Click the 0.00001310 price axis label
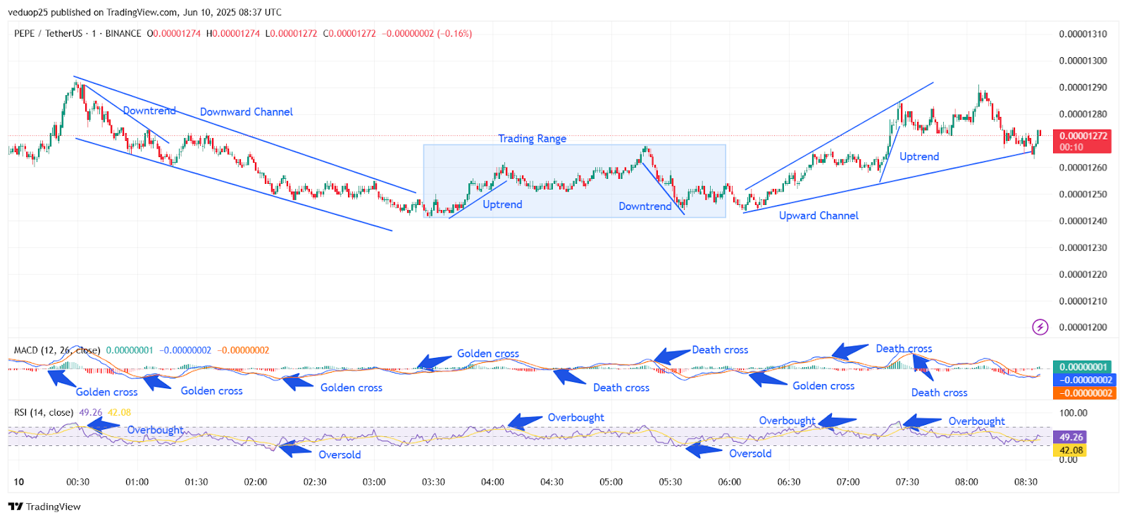Screen dimensions: 1127x520 click(1083, 34)
